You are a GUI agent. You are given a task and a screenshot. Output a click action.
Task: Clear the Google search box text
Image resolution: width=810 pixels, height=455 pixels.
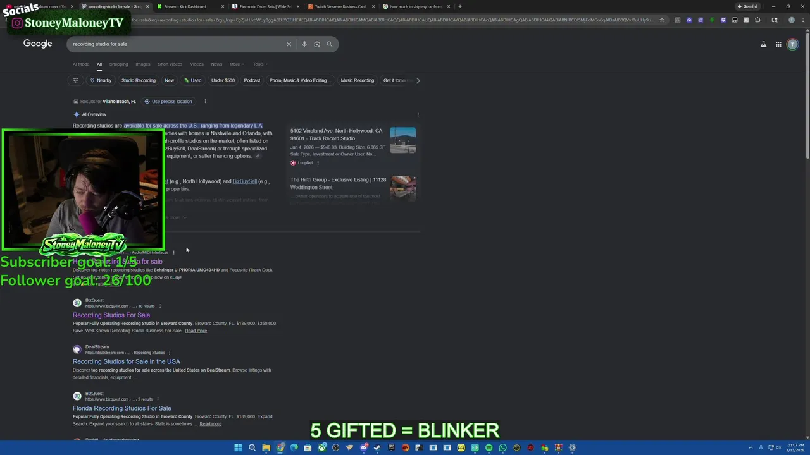click(x=289, y=44)
